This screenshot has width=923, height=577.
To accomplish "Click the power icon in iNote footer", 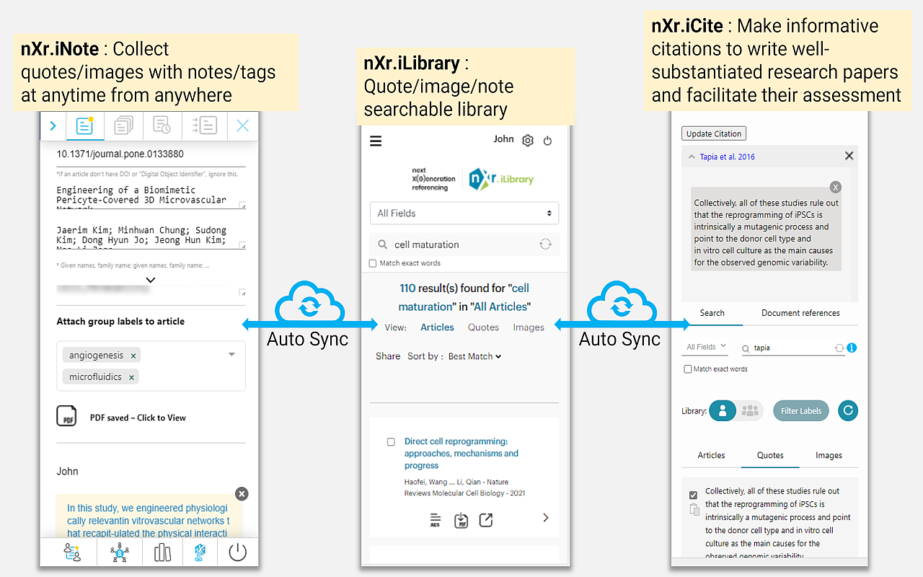I will pyautogui.click(x=237, y=553).
